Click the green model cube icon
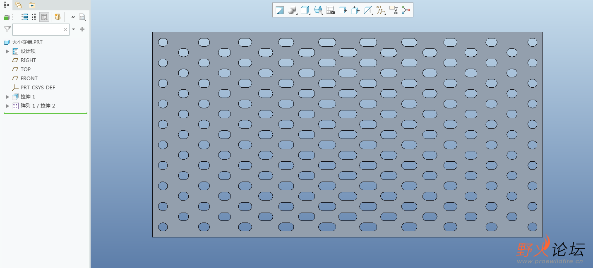Viewport: 593px width, 268px height. pyautogui.click(x=7, y=17)
